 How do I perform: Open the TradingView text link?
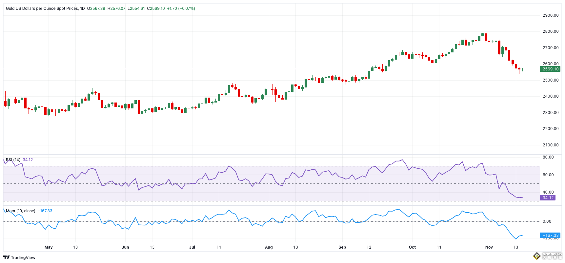(x=23, y=258)
